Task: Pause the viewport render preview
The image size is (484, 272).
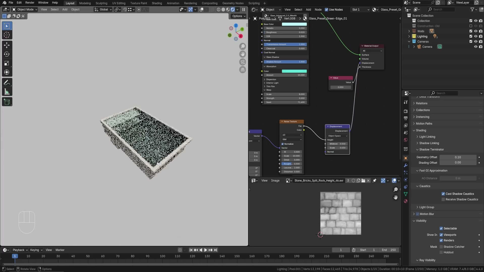Action: coord(244,10)
